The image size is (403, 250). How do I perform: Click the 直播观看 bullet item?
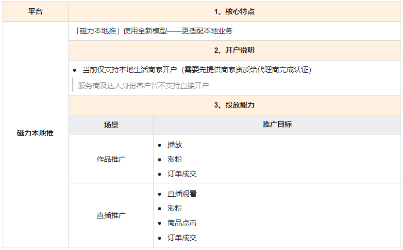pos(182,194)
